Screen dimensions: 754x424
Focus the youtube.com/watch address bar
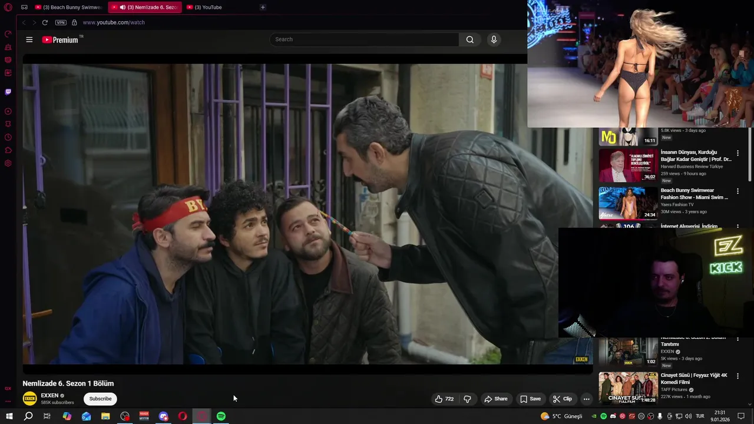click(114, 22)
